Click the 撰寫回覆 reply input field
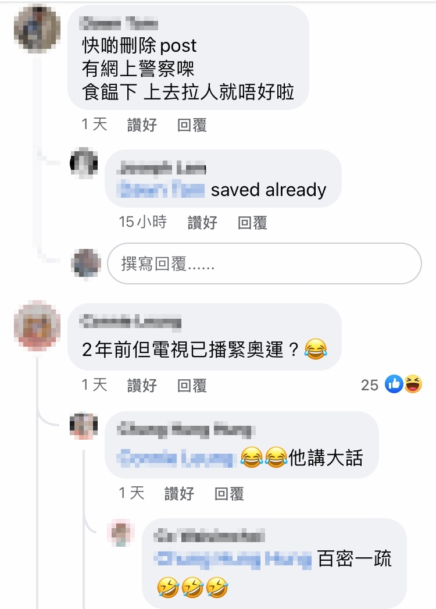 pos(265,263)
